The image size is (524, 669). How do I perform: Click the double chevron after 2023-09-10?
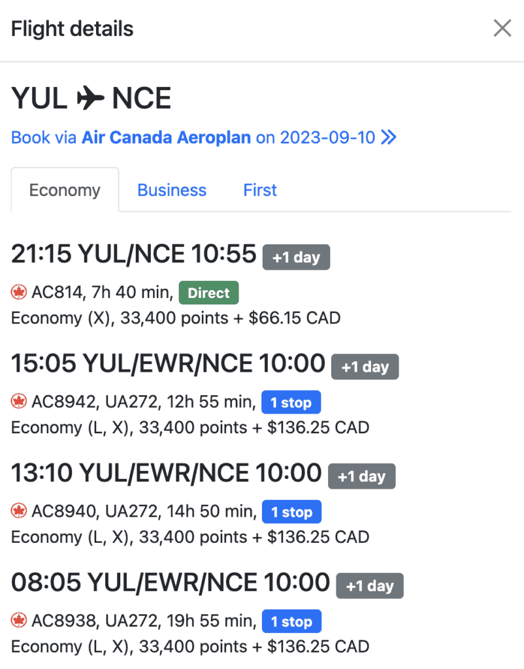click(389, 138)
